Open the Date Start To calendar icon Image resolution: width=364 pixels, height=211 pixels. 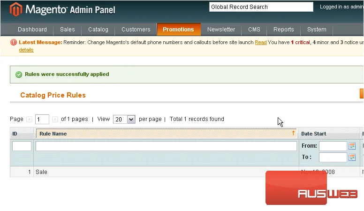click(x=352, y=157)
